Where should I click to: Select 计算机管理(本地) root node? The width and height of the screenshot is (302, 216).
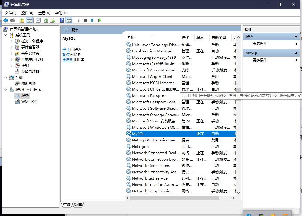(23, 29)
